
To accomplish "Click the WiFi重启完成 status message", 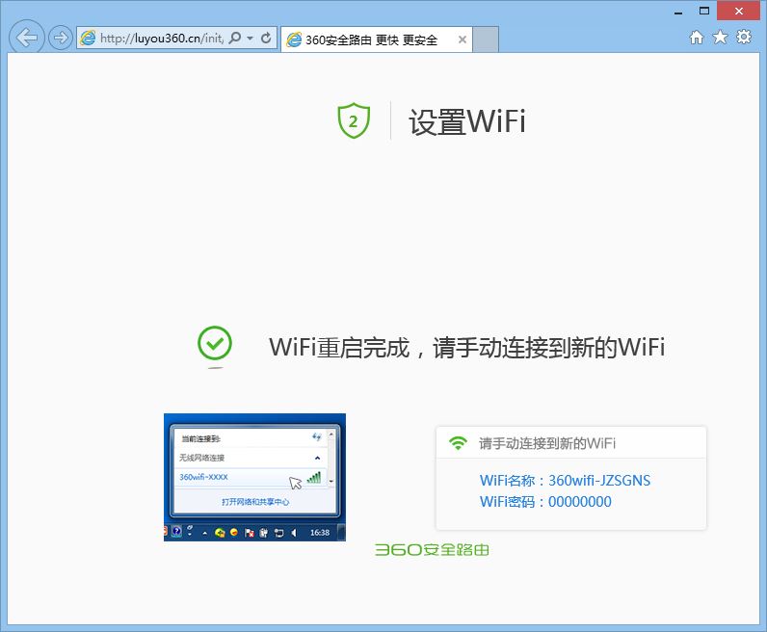I will [466, 347].
